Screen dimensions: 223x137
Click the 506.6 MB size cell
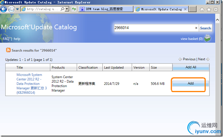tap(158, 84)
